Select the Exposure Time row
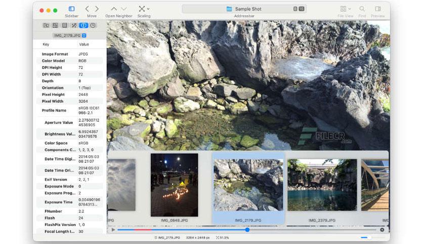Viewport: 423px width, 244px height. click(70, 202)
